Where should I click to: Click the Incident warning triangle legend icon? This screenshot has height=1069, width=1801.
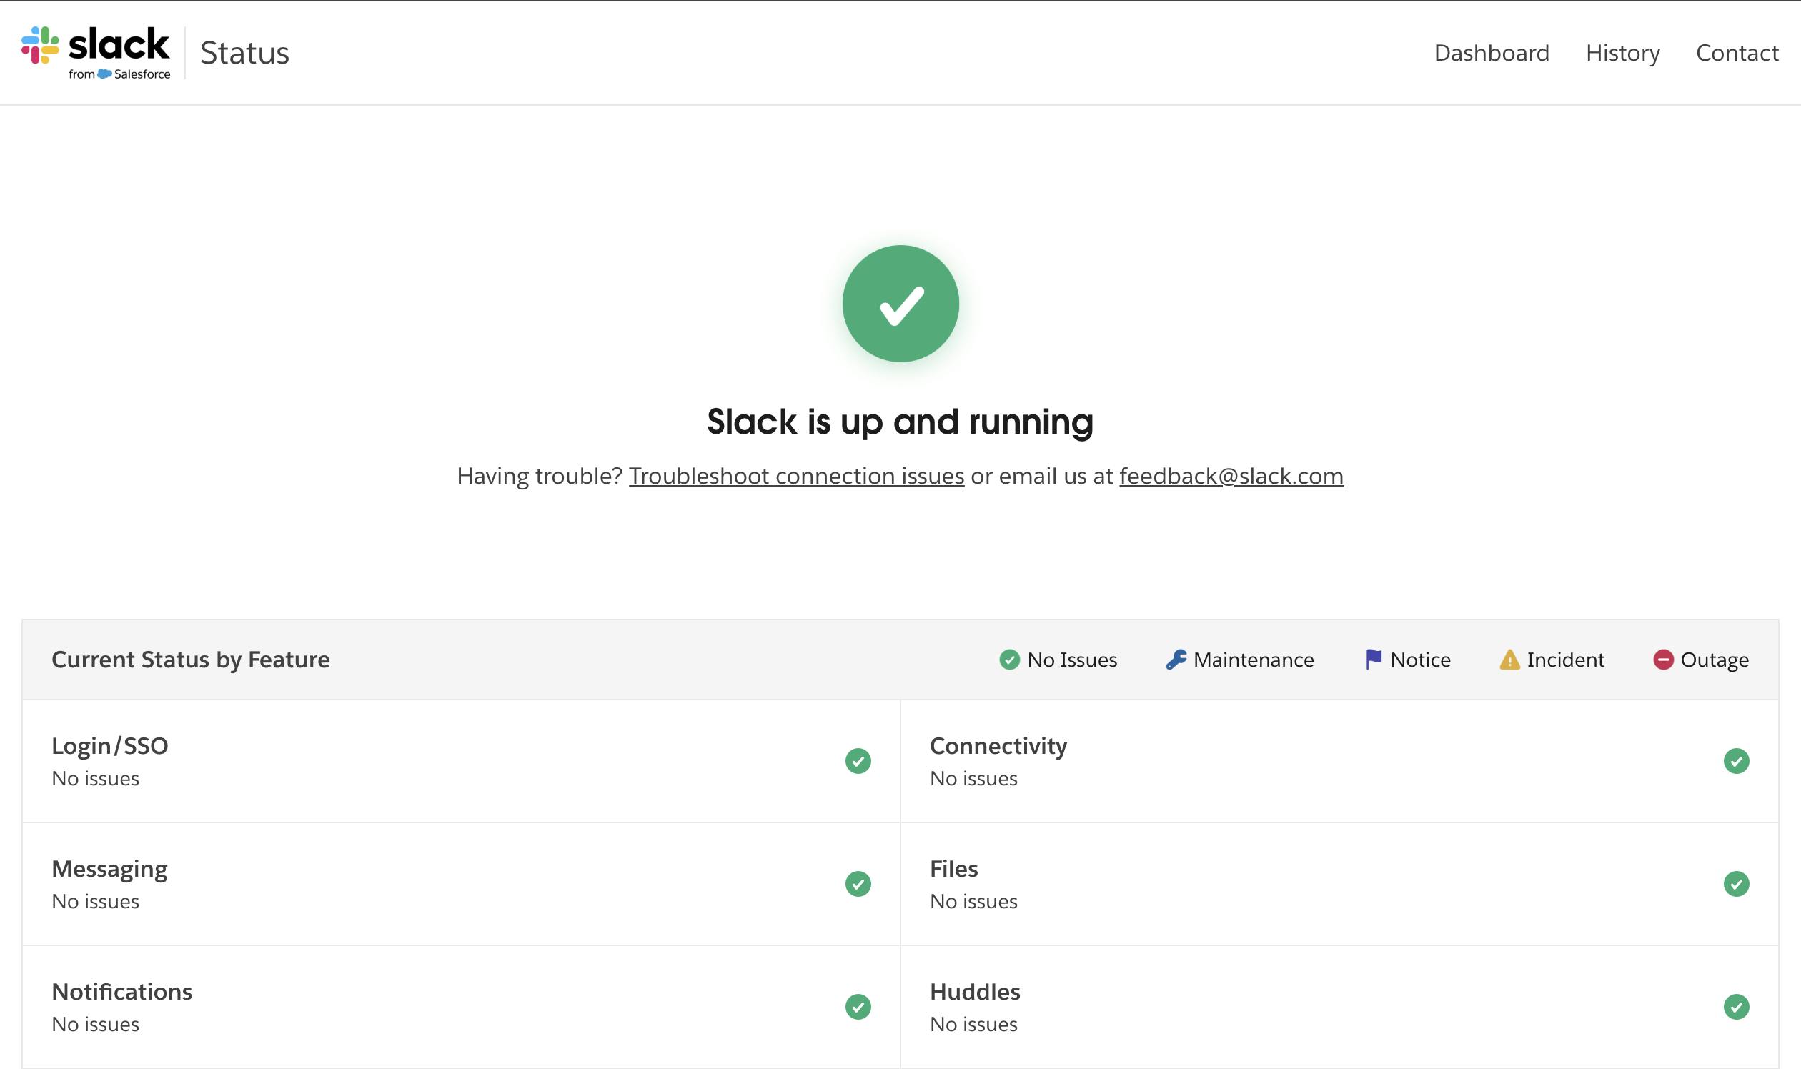tap(1509, 660)
